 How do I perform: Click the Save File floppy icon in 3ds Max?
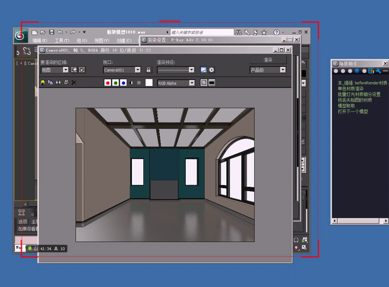(52, 32)
